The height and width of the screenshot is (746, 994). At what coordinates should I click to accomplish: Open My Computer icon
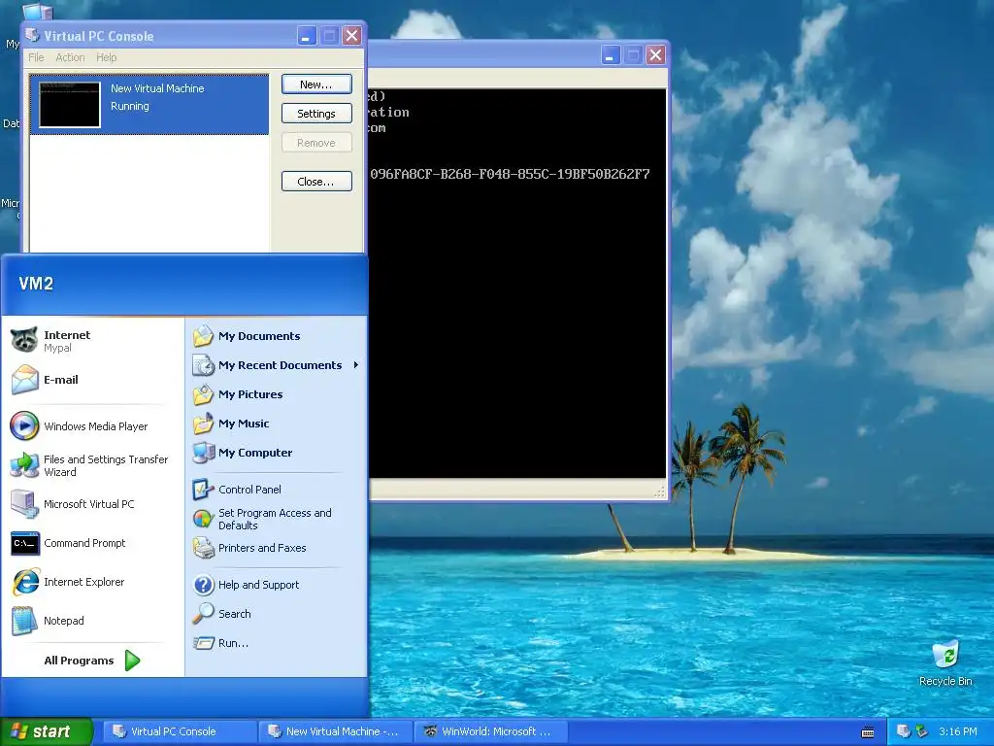coord(204,453)
